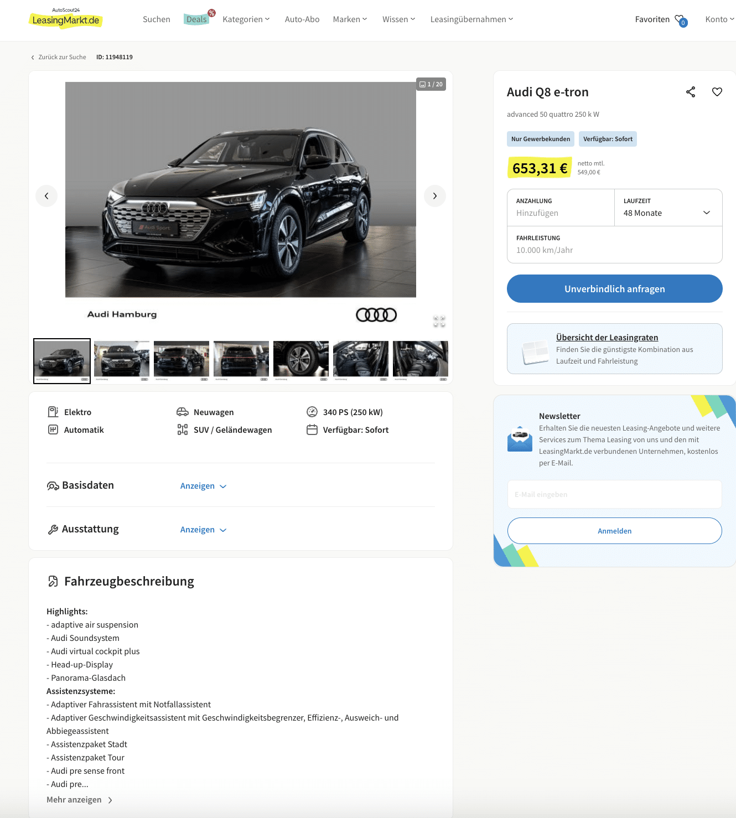Expand the Ausstattung section via Anzeigen
736x818 pixels.
(x=203, y=530)
